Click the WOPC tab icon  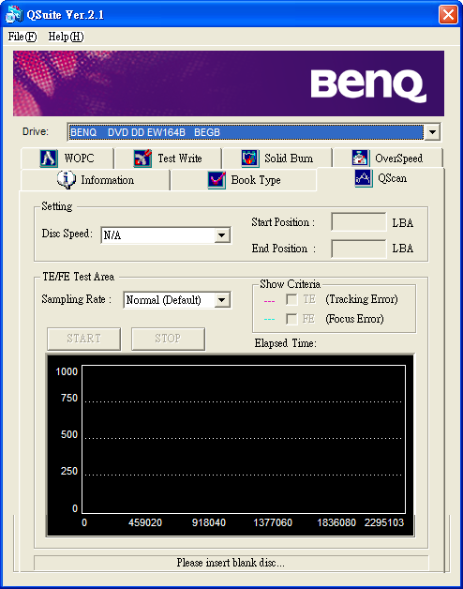(x=49, y=159)
